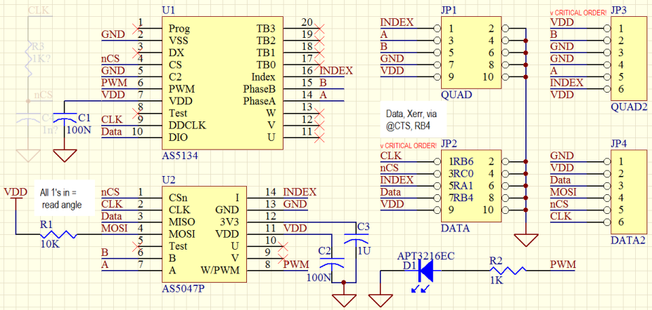Image resolution: width=652 pixels, height=310 pixels.
Task: Click Data net label on U1 pin 10
Action: pyautogui.click(x=112, y=131)
